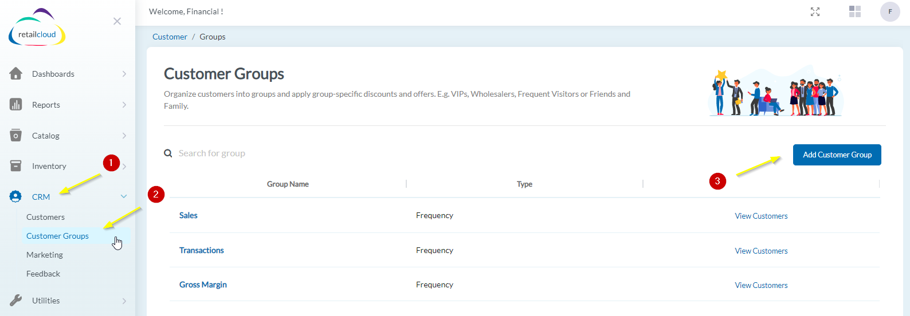Screen dimensions: 910x316
Task: Open the Dashboards menu item
Action: click(x=53, y=74)
